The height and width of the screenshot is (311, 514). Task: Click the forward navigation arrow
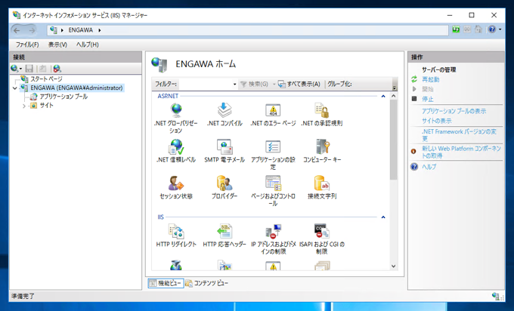[x=32, y=30]
